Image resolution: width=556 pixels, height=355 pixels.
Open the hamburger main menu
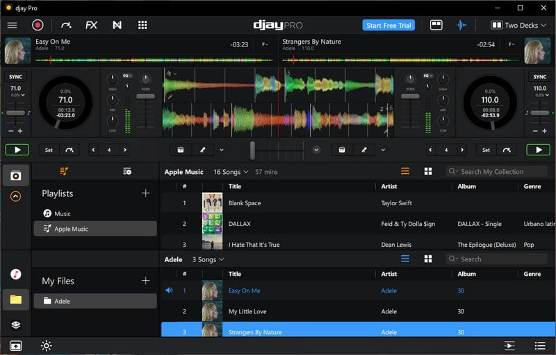12,25
